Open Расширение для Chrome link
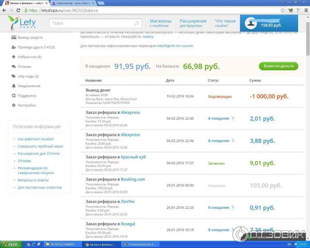The width and height of the screenshot is (310, 248). tap(39, 153)
